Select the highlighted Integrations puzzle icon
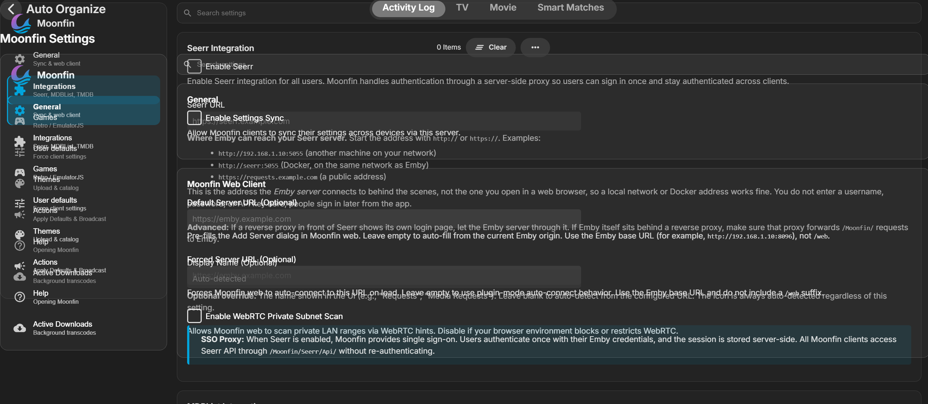 pos(20,90)
